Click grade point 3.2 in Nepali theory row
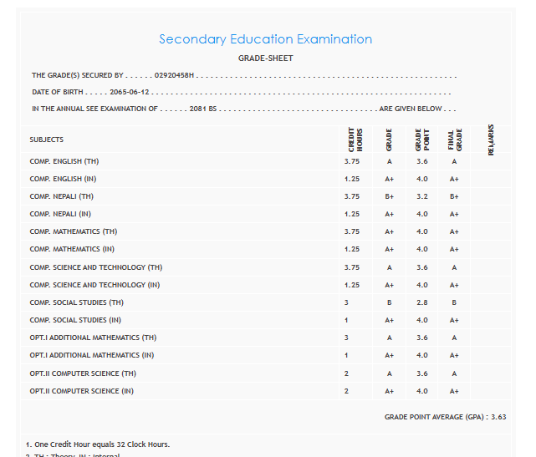This screenshot has height=457, width=536. click(x=421, y=196)
